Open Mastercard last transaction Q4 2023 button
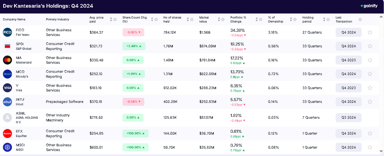 348,60
